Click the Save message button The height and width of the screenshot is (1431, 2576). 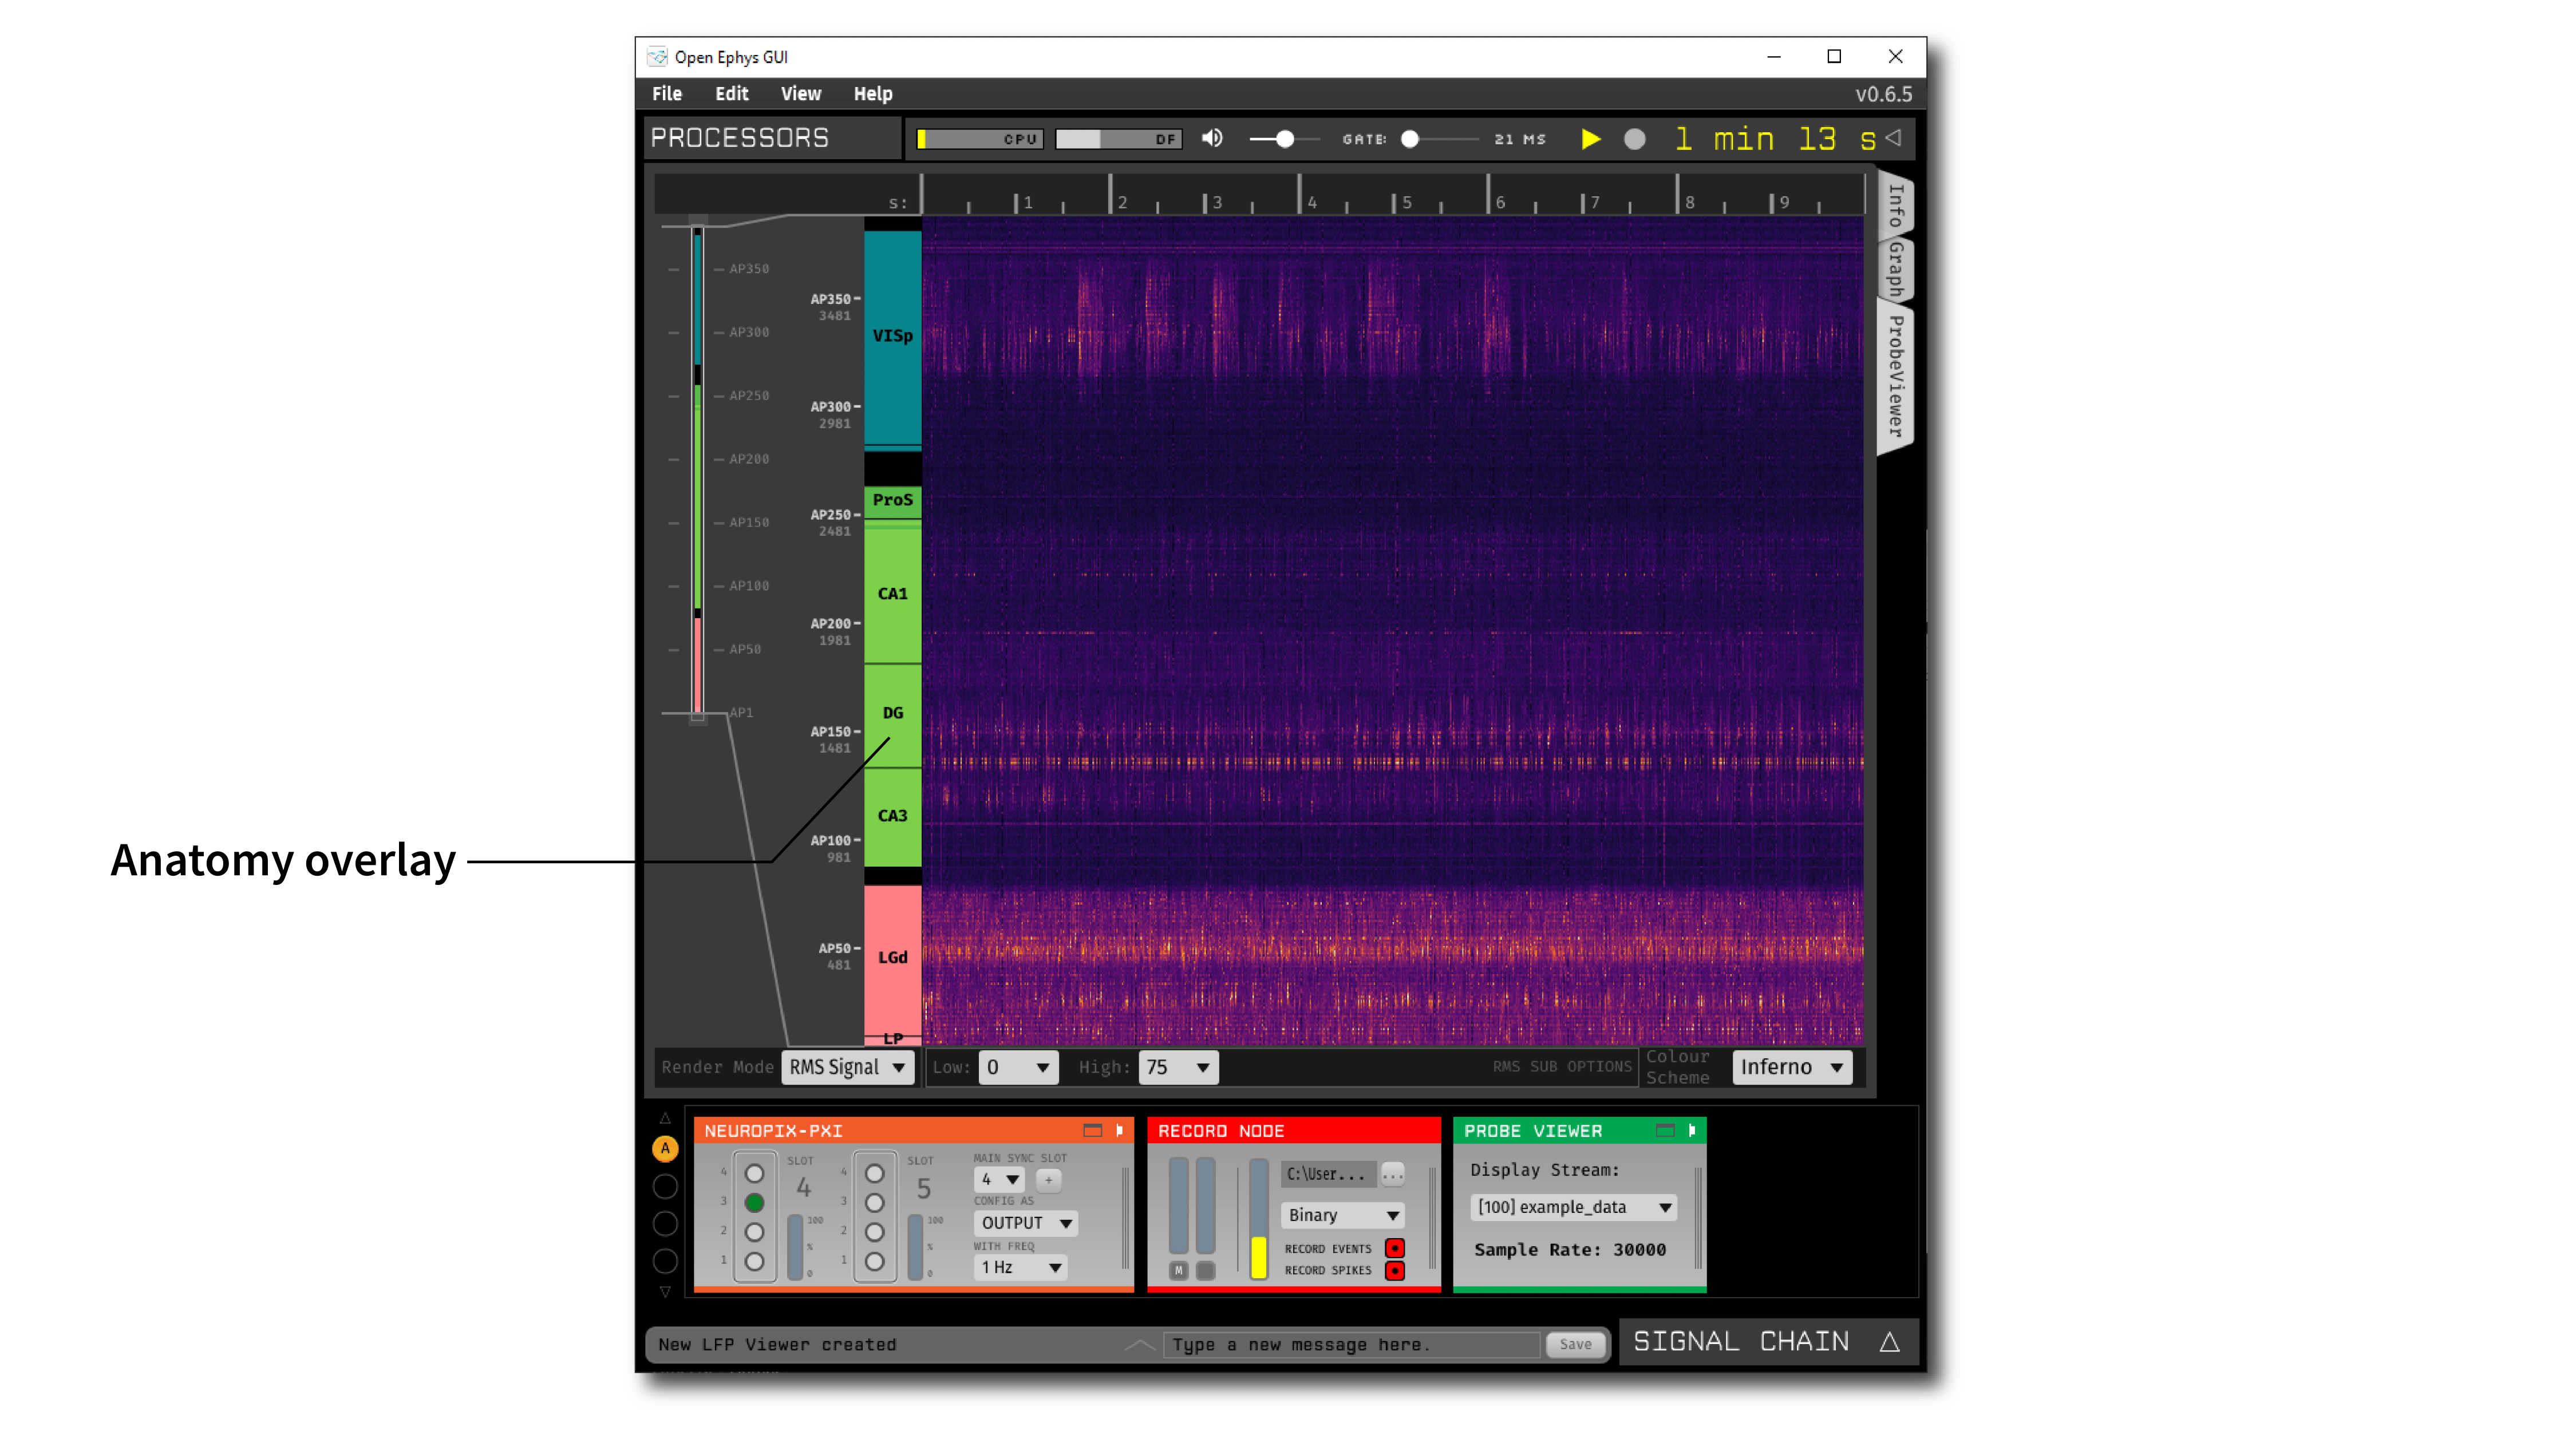(1575, 1344)
